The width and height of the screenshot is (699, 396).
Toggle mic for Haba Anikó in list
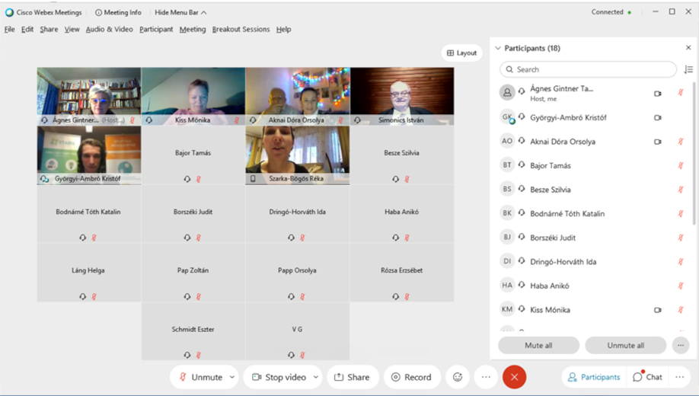click(681, 286)
